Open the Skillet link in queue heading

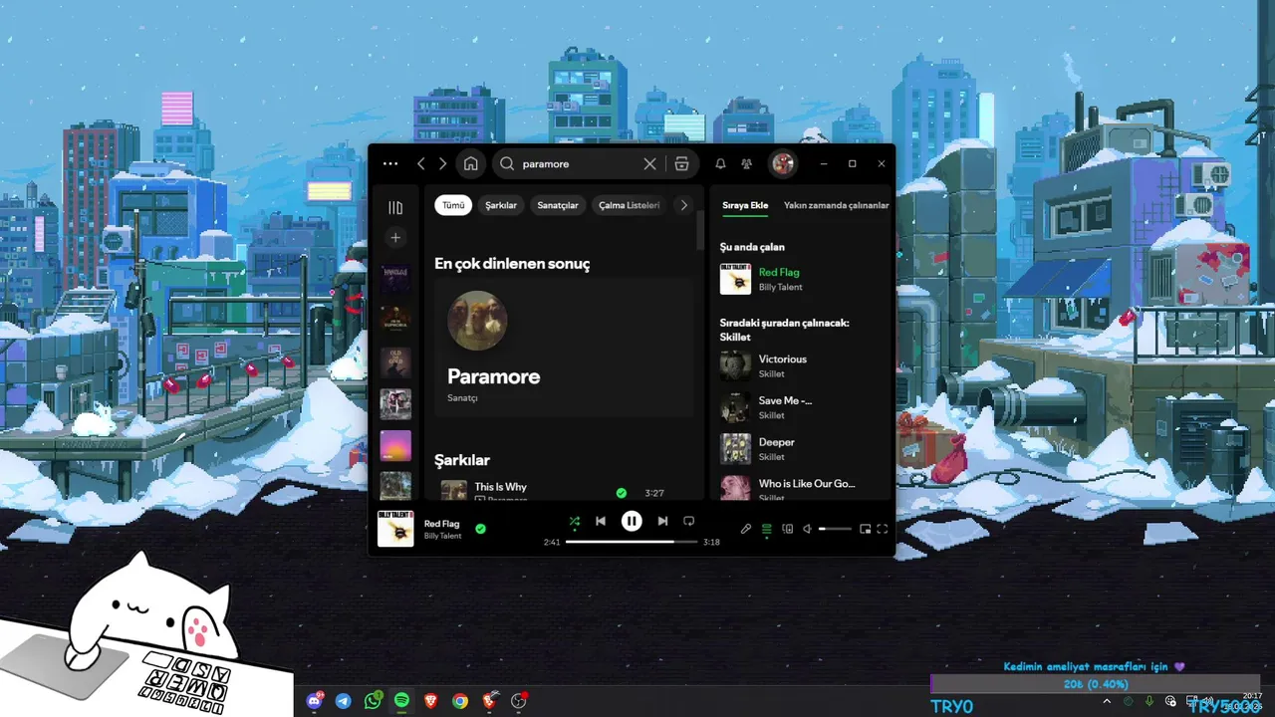[x=735, y=337]
